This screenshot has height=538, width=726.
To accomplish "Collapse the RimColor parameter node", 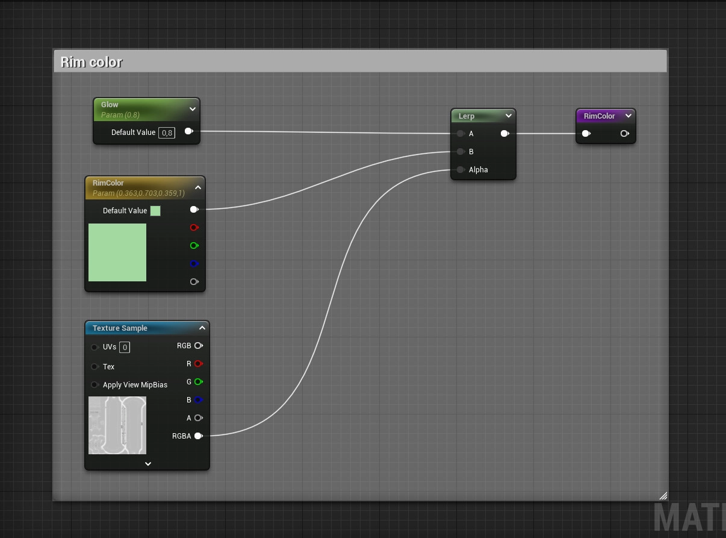I will coord(198,187).
